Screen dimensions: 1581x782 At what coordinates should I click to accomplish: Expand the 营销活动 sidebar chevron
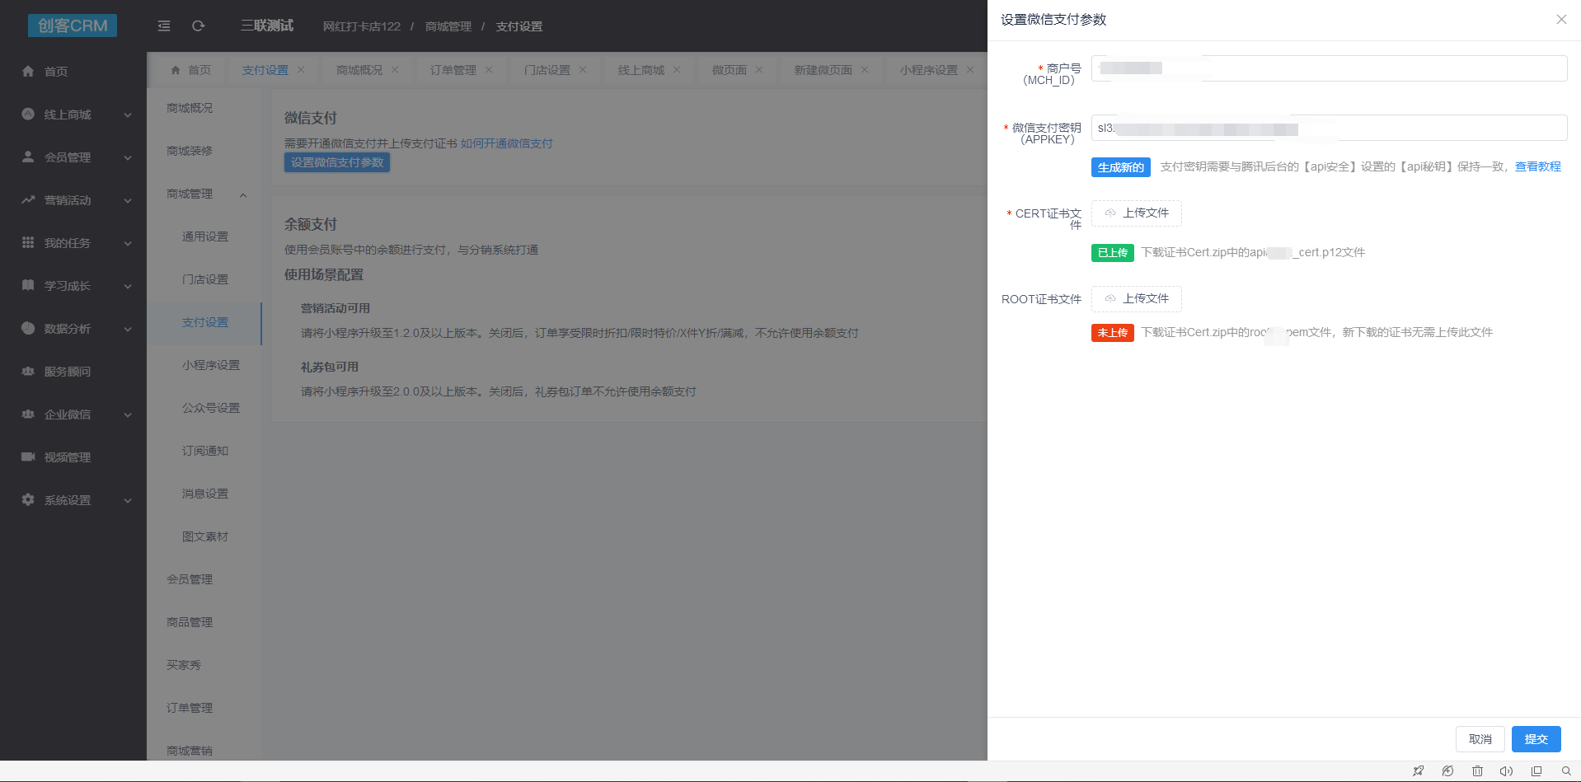pos(128,201)
